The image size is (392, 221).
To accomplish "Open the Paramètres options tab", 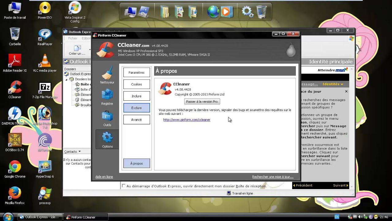I will [137, 72].
